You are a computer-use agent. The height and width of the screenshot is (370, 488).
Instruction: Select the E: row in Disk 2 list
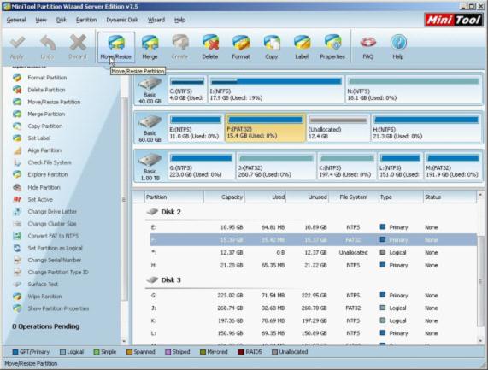coord(313,227)
